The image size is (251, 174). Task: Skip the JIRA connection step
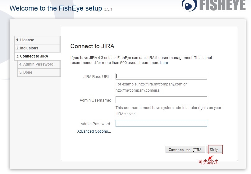click(x=214, y=150)
